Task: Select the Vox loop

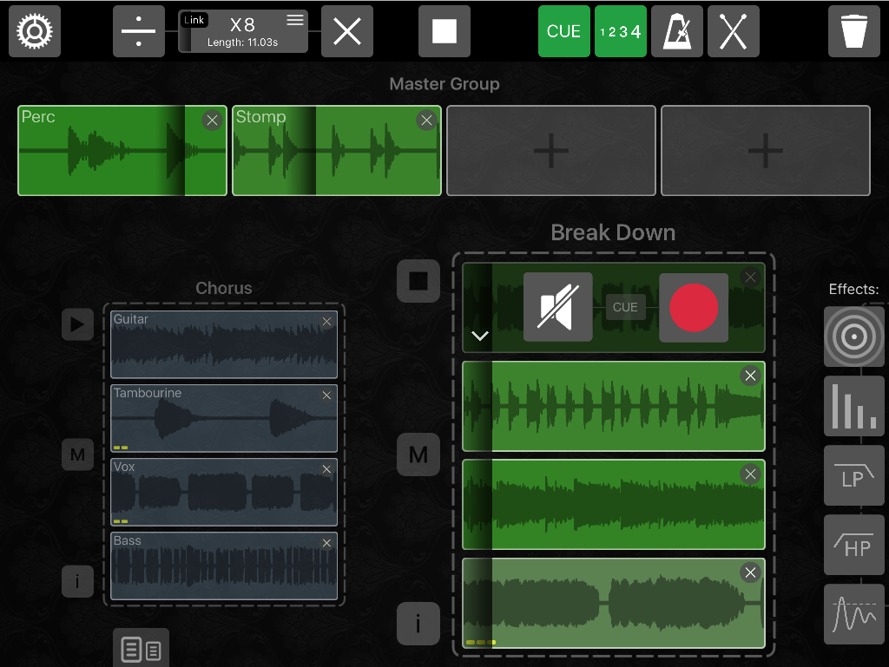Action: click(224, 492)
